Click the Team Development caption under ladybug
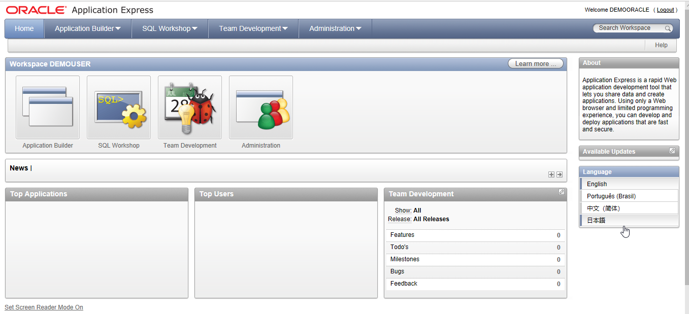 (190, 146)
